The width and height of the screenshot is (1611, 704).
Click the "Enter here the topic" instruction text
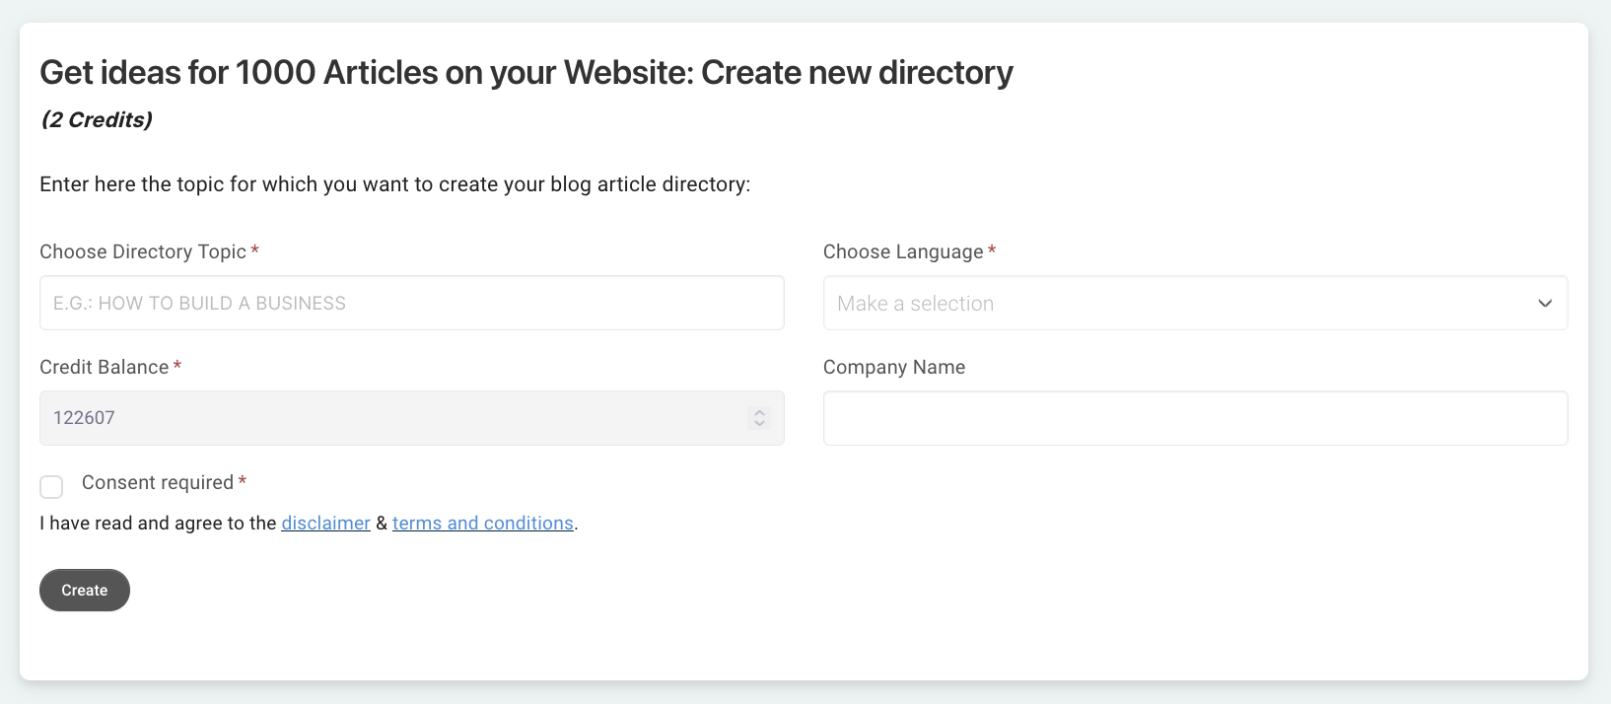394,184
